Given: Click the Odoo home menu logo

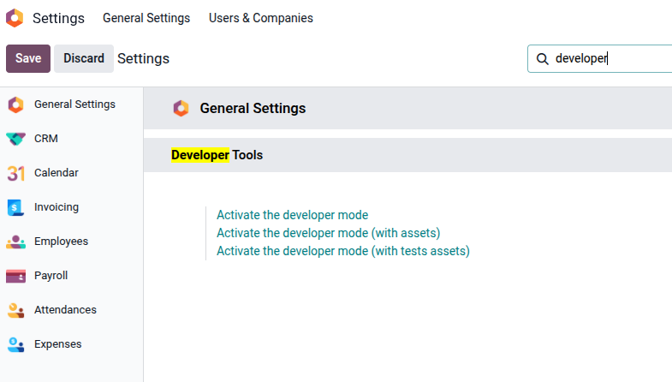Looking at the screenshot, I should point(15,18).
